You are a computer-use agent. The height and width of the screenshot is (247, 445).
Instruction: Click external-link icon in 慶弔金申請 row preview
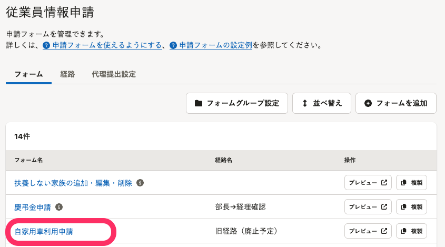384,206
